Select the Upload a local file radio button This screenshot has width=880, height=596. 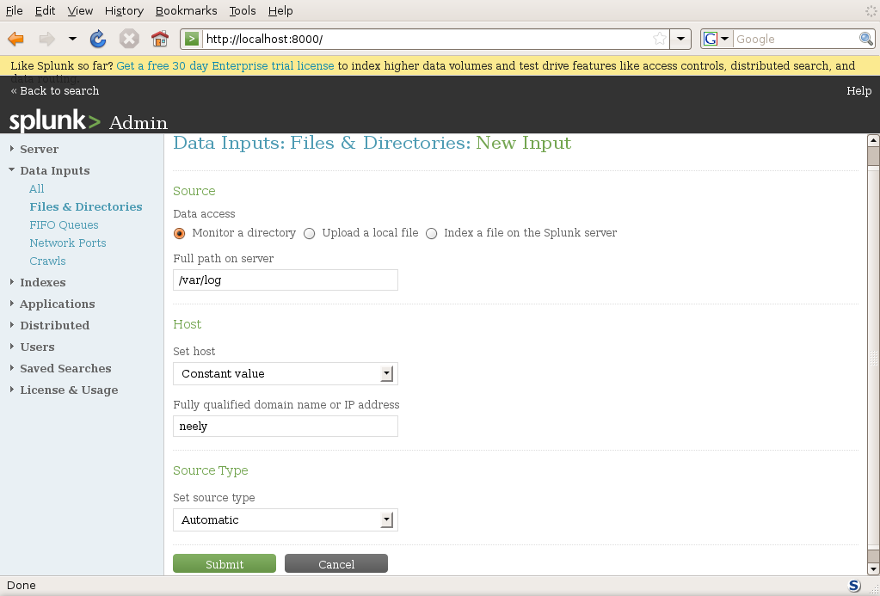pyautogui.click(x=309, y=233)
